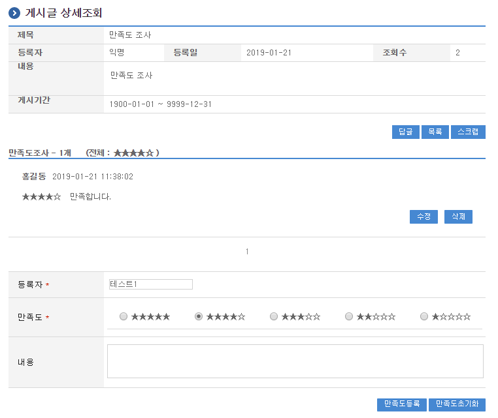This screenshot has width=498, height=418.
Task: Choose the three-star satisfaction radio option
Action: (274, 317)
